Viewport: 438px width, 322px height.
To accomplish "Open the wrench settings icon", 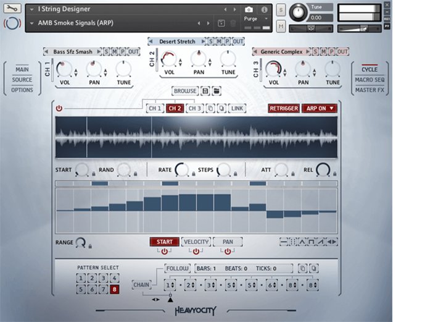I will click(x=12, y=9).
